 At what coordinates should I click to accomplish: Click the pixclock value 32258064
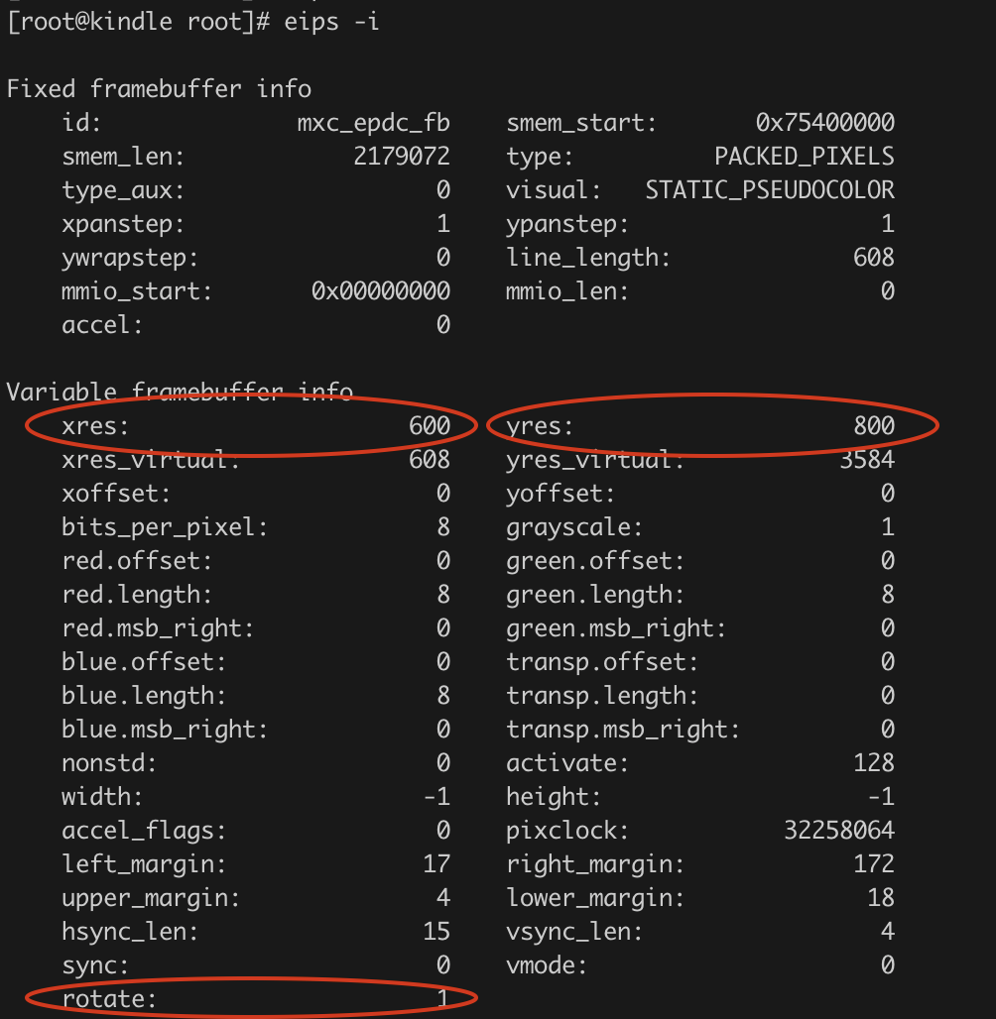[x=838, y=831]
